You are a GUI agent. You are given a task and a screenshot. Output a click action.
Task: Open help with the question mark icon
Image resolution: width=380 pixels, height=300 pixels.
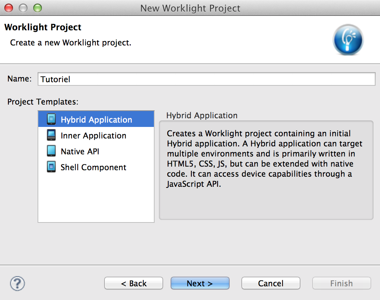17,283
